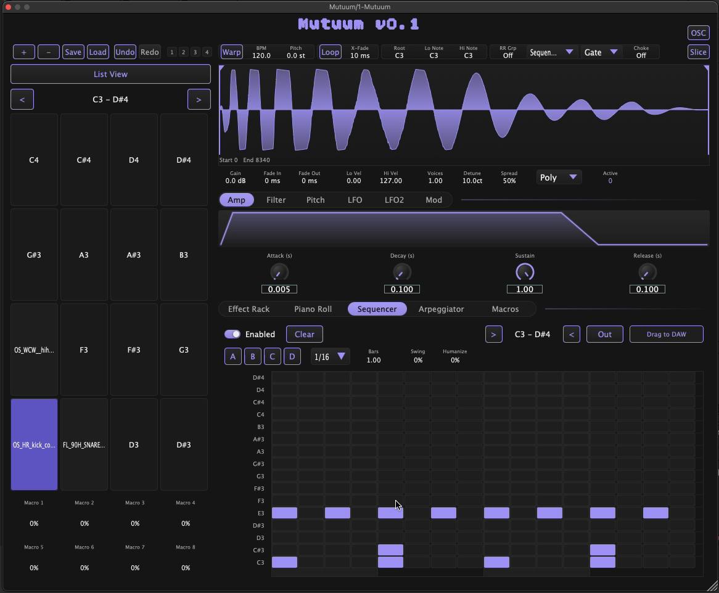Viewport: 719px width, 593px height.
Task: Go to previous pad bank arrow
Action: coord(22,99)
